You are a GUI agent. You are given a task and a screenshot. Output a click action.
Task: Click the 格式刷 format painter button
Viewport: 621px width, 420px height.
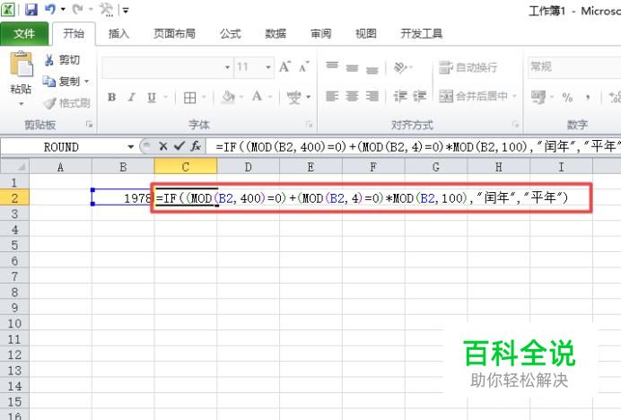[x=66, y=103]
